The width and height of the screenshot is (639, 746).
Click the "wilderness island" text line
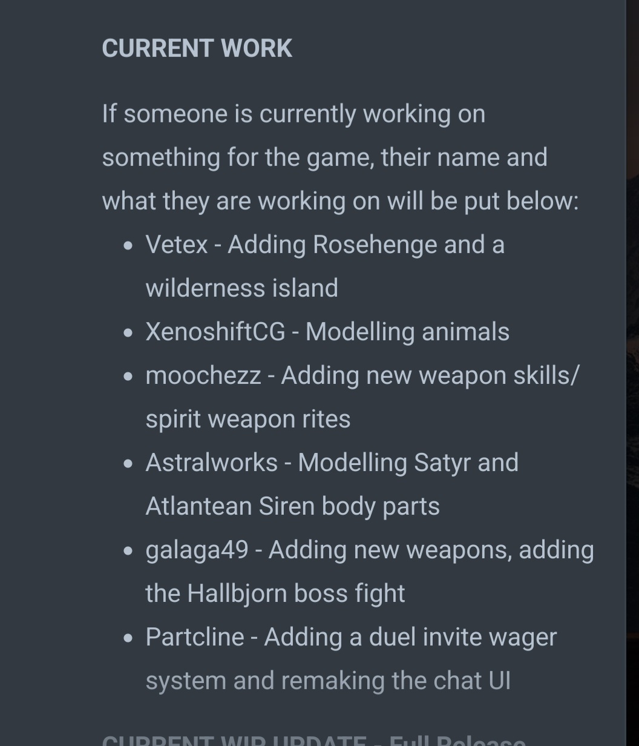tap(241, 288)
